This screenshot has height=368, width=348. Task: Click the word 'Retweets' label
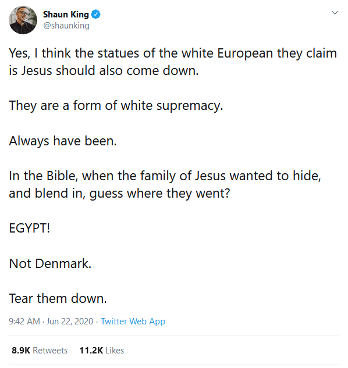pos(50,350)
